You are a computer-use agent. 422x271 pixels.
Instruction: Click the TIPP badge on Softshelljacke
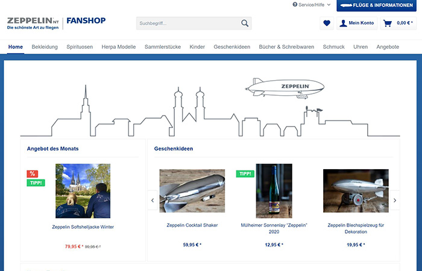click(36, 183)
